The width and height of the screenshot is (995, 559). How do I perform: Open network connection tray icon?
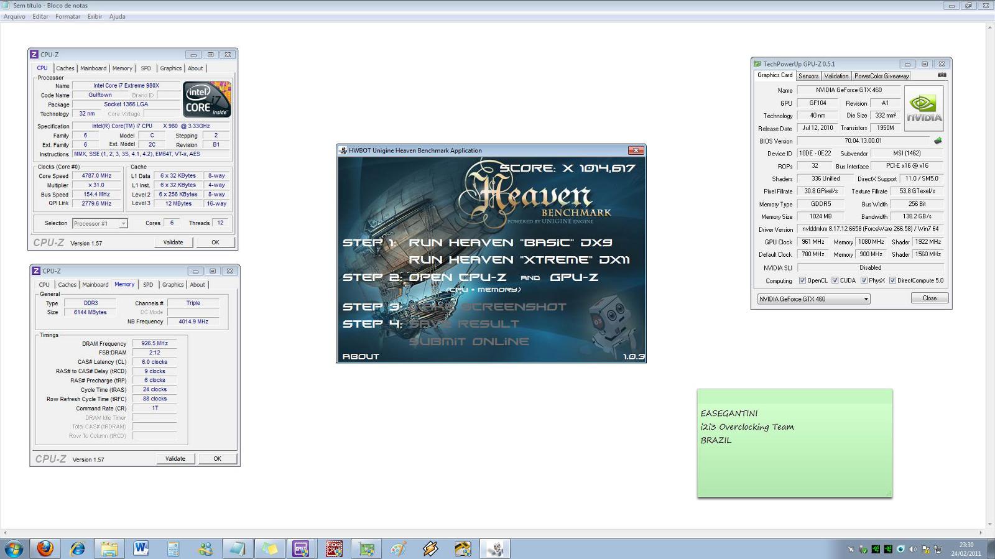(x=938, y=549)
